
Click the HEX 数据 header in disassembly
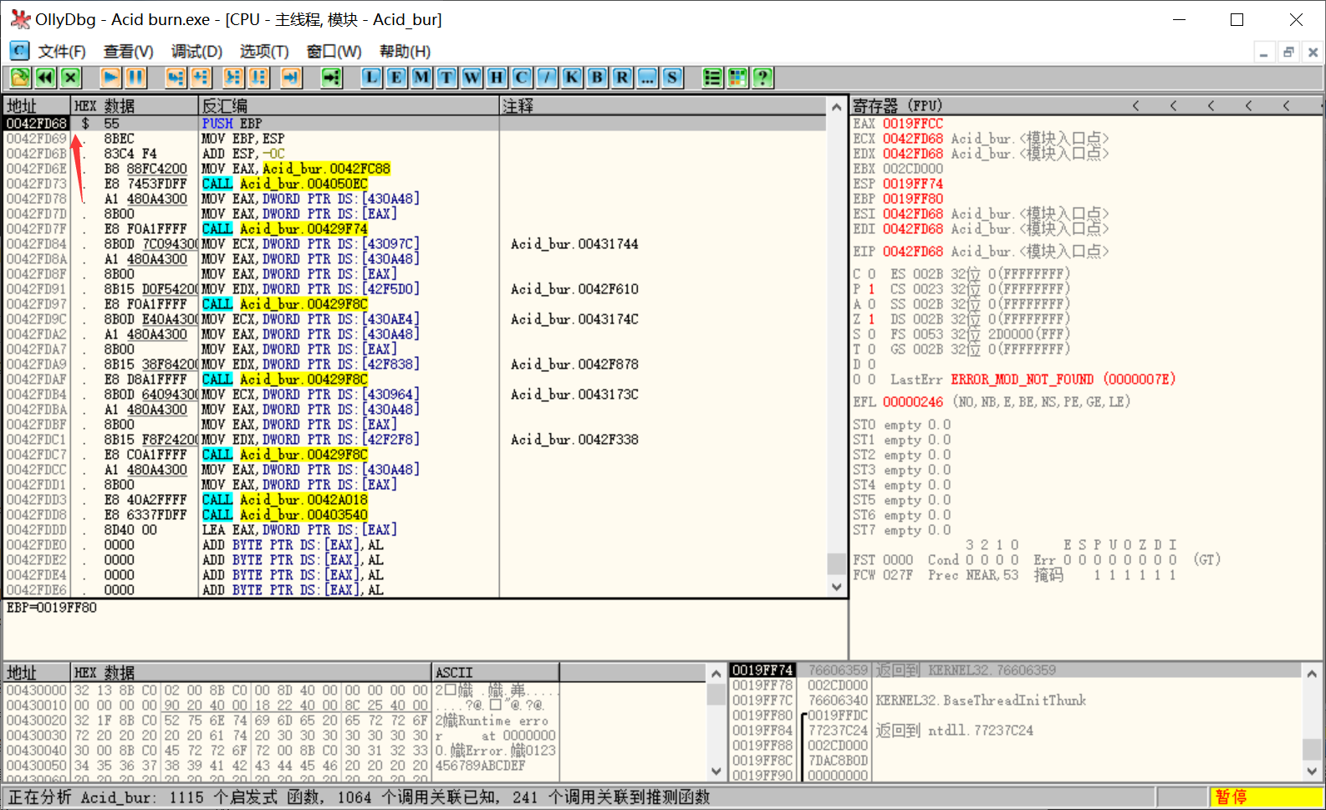(135, 106)
